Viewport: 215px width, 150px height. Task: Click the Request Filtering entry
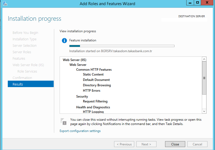[x=95, y=101]
